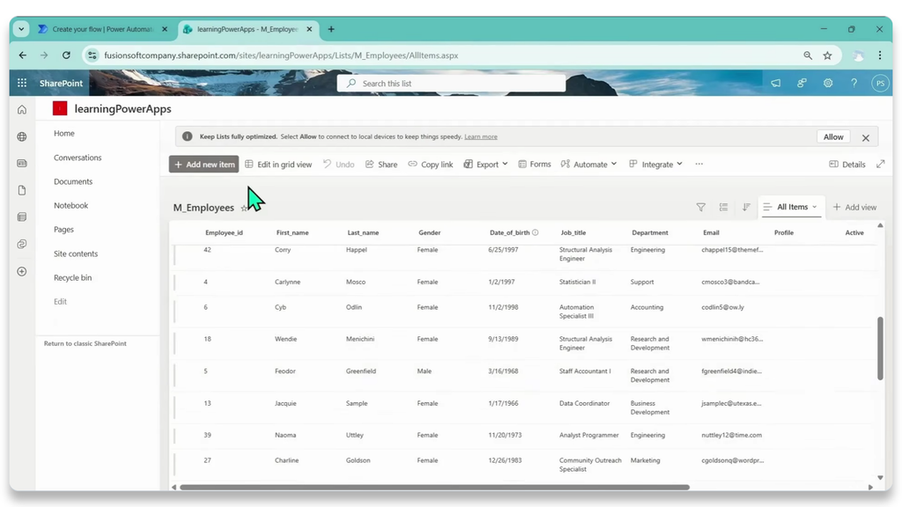Click into the Search this list box
Screen dimensions: 902x507
point(451,84)
